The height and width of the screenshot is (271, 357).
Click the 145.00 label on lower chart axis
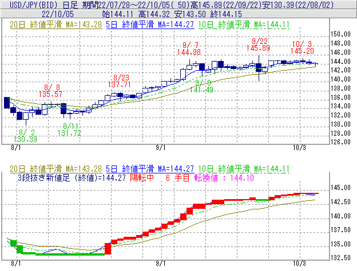[x=340, y=188]
